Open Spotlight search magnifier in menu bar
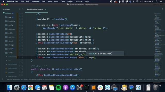165x92 pixels. [x=157, y=2]
